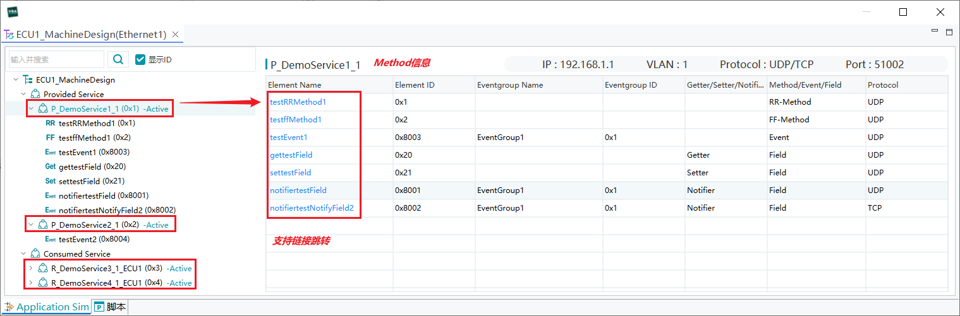Click the TCP cell of notifiertestNotifyField2 row
Screen dimensions: 960x316
tap(906, 208)
